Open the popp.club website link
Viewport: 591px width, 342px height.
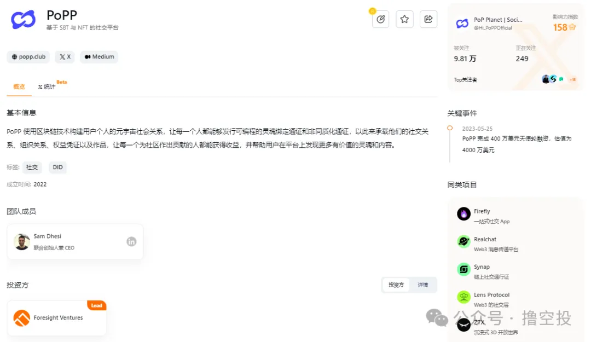click(x=28, y=57)
